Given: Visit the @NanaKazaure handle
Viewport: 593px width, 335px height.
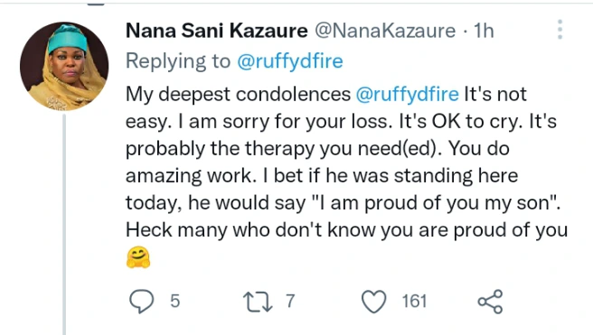Looking at the screenshot, I should [x=385, y=30].
